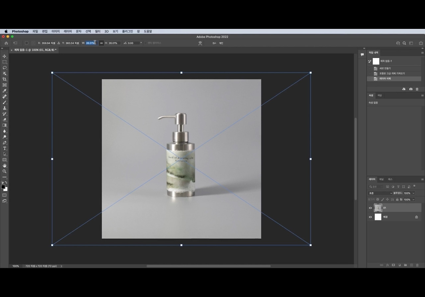Open the opacity 100% dropdown arrow

413,193
